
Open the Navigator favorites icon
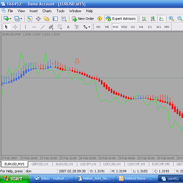coord(46,19)
